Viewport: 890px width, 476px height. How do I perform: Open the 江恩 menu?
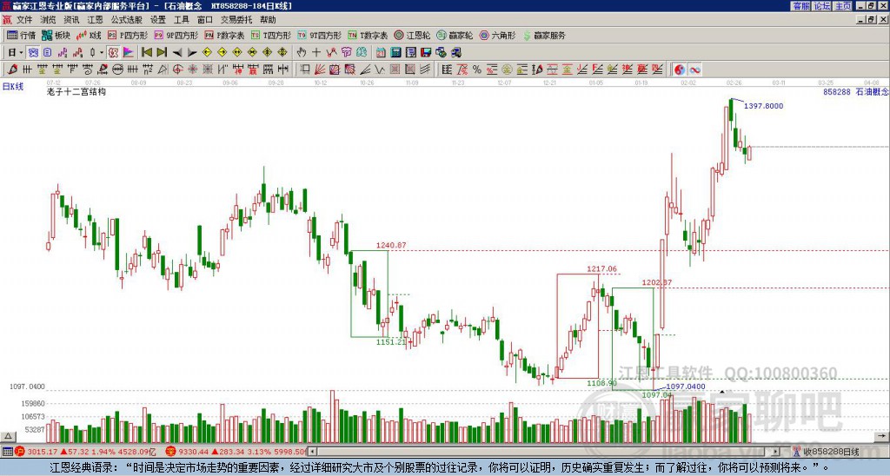click(95, 20)
